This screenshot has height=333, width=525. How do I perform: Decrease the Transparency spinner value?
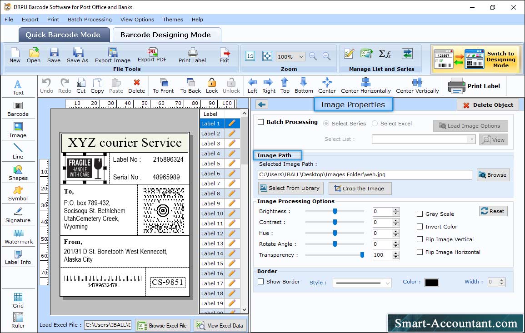click(396, 257)
